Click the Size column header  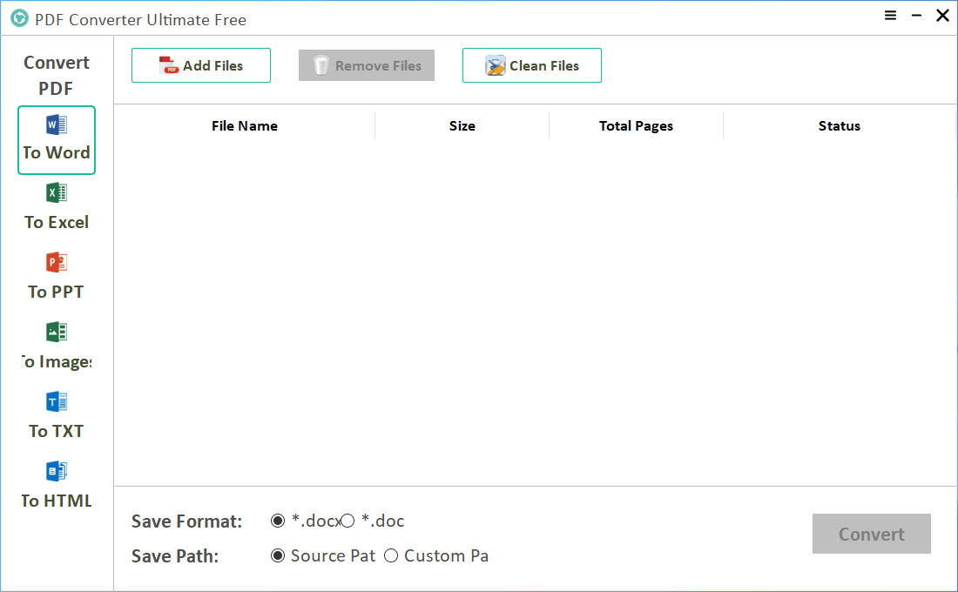(x=462, y=126)
